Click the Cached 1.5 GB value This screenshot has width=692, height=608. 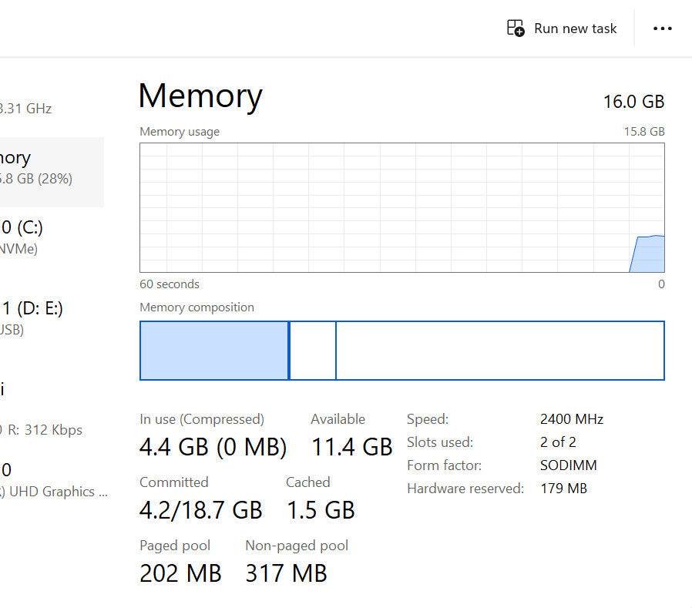pyautogui.click(x=321, y=509)
